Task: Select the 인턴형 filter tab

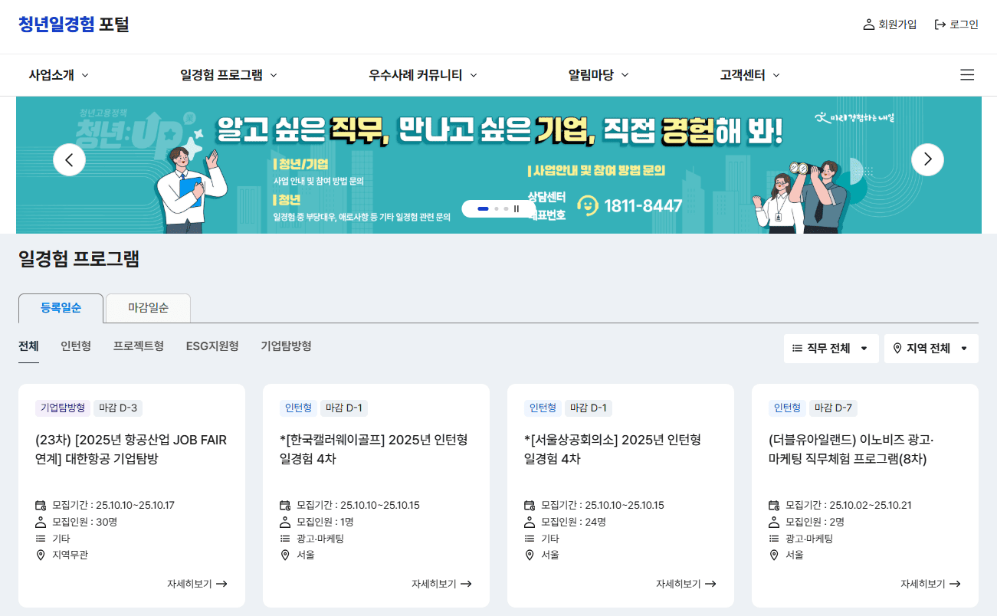Action: [75, 346]
